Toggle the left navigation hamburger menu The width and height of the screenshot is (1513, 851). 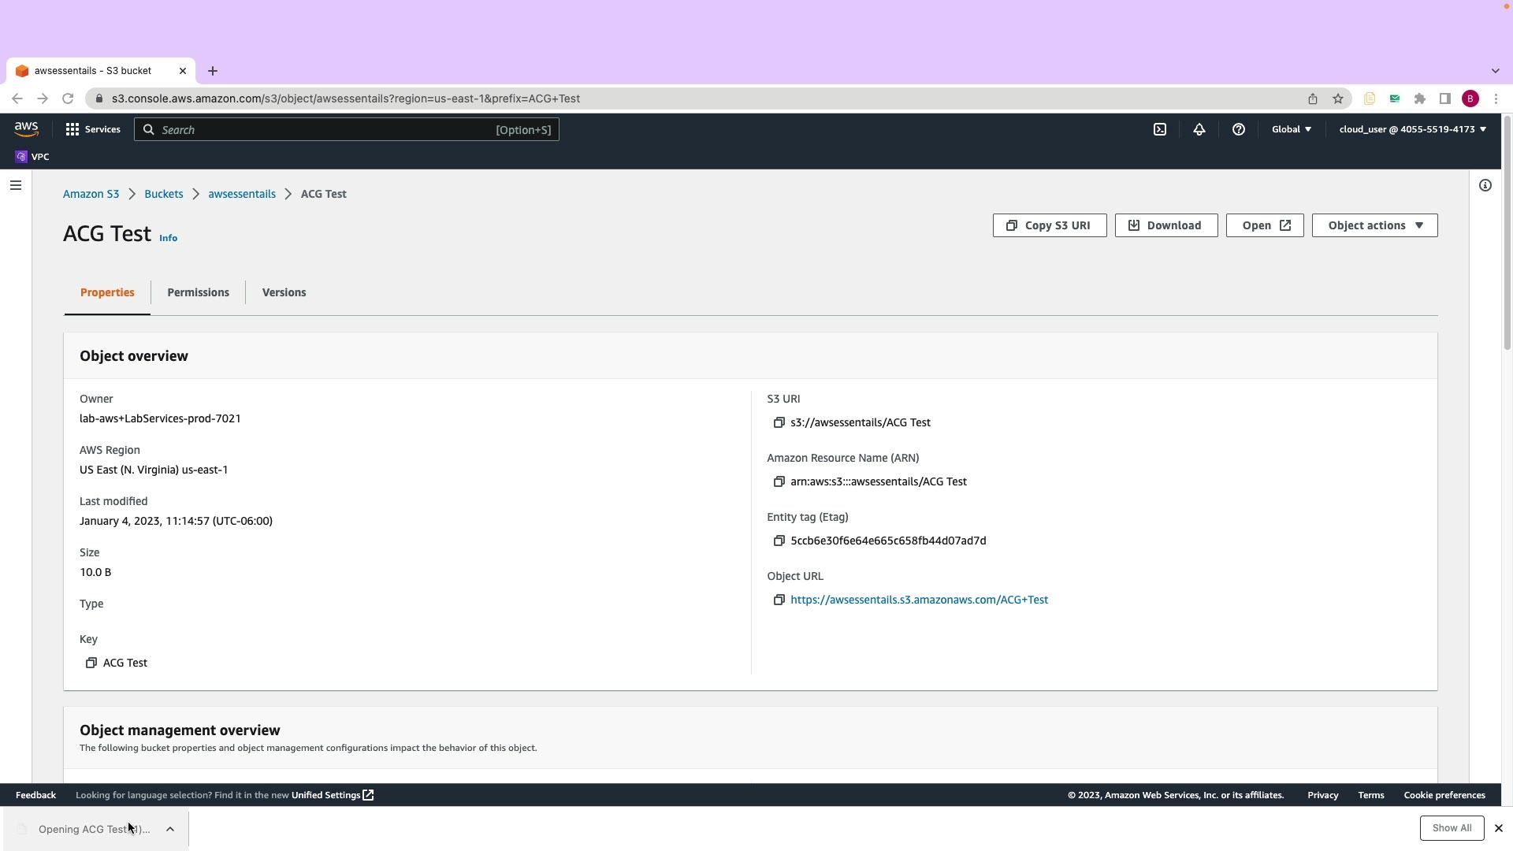16,185
